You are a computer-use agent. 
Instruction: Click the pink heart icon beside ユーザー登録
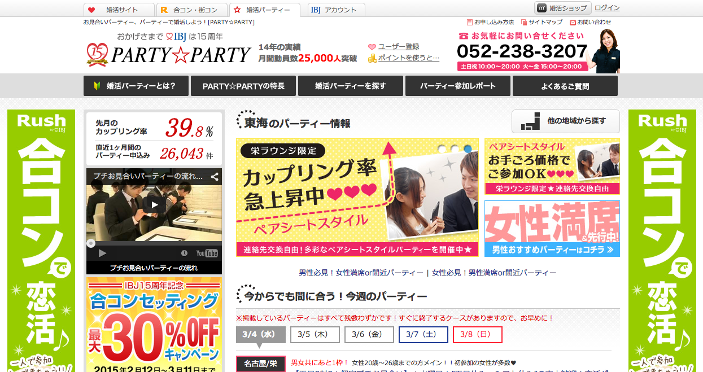(372, 47)
